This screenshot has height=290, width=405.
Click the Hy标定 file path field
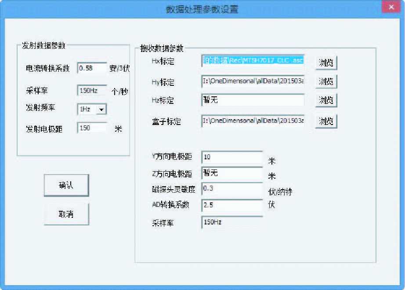click(253, 81)
